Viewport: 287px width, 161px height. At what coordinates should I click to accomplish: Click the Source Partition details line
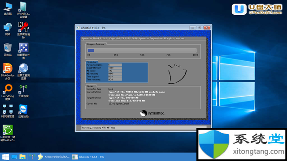[x=136, y=92]
